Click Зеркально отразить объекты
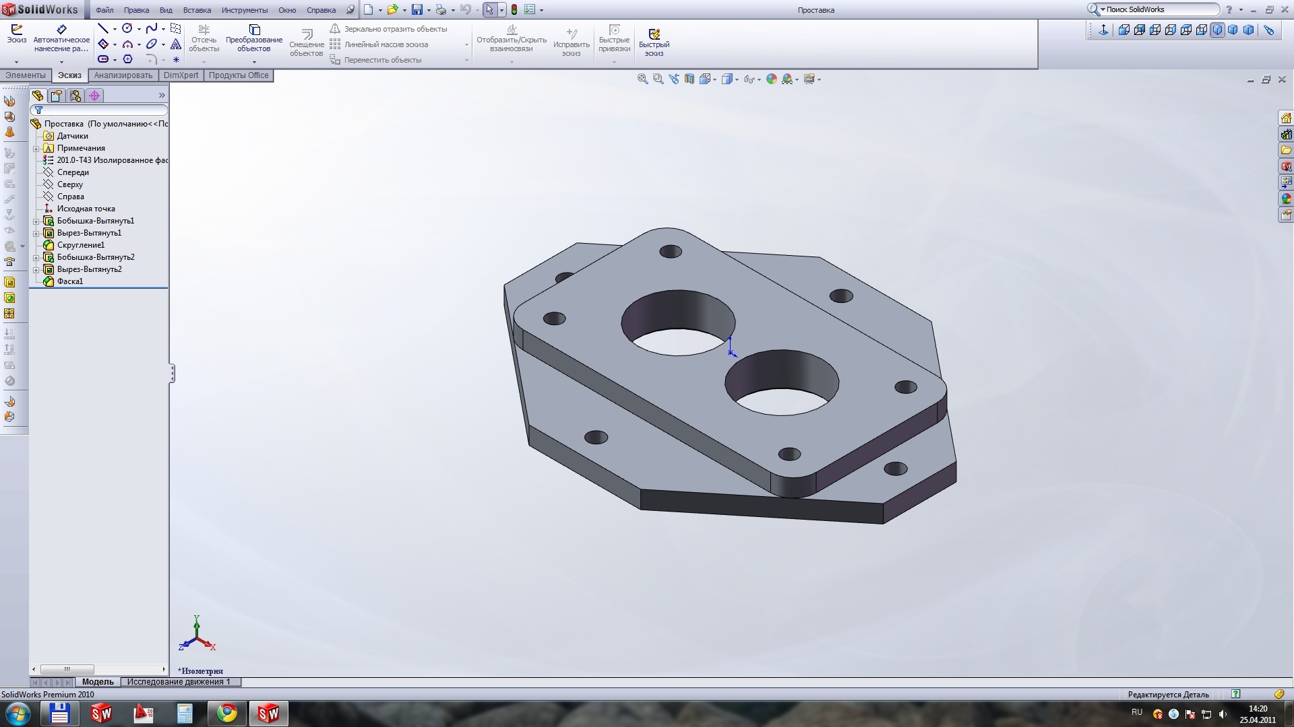1294x727 pixels. 388,29
